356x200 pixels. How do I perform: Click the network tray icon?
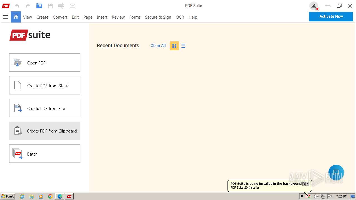[x=323, y=196]
